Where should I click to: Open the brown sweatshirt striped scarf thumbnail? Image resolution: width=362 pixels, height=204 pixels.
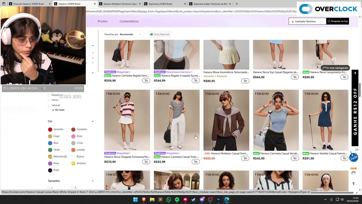[226, 120]
